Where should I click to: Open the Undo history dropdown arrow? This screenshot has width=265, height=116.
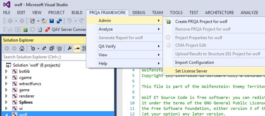(x=76, y=21)
